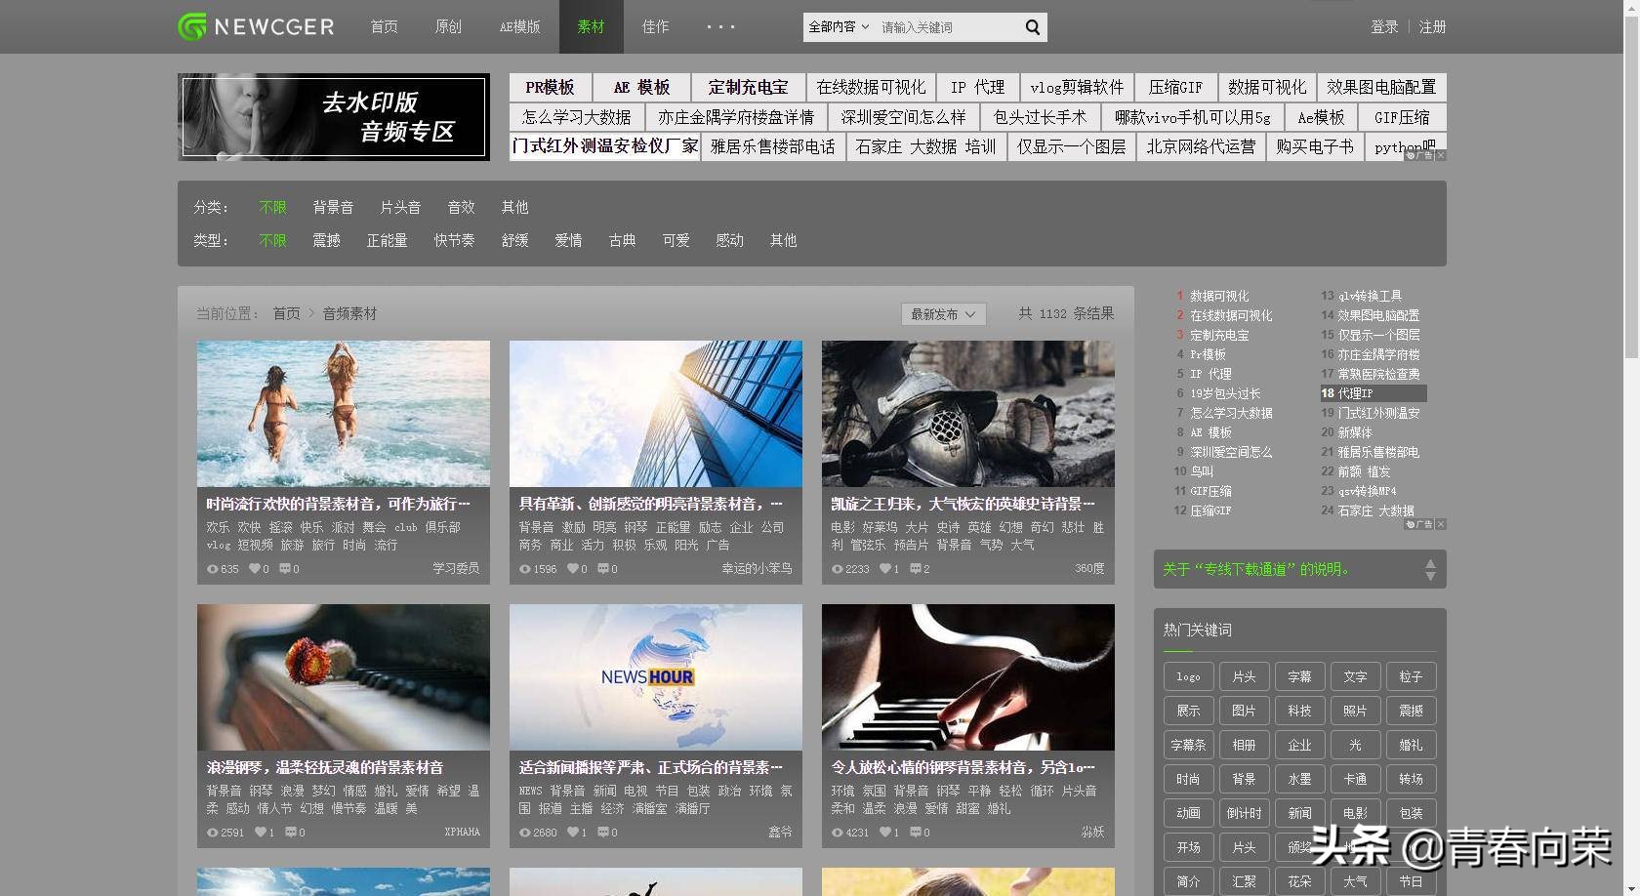This screenshot has height=896, width=1640.
Task: Switch to the 素材 tab
Action: [x=591, y=27]
